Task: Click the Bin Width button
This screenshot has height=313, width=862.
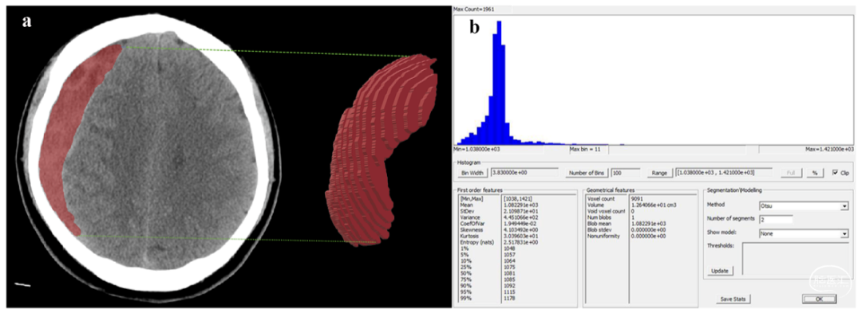Action: pyautogui.click(x=473, y=173)
